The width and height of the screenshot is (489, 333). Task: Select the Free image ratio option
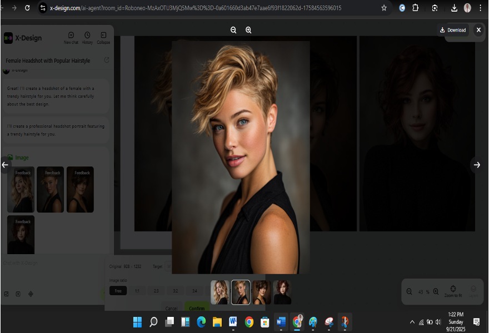118,291
